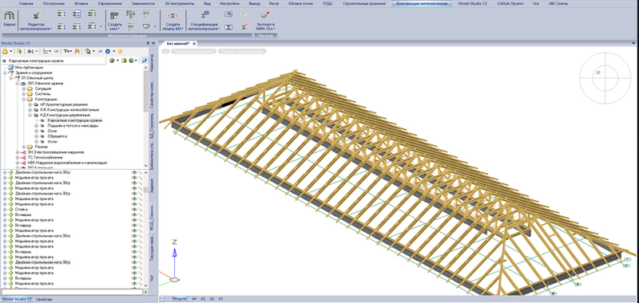Open Редактор металлопроката tool
639x303 pixels.
pos(36,16)
